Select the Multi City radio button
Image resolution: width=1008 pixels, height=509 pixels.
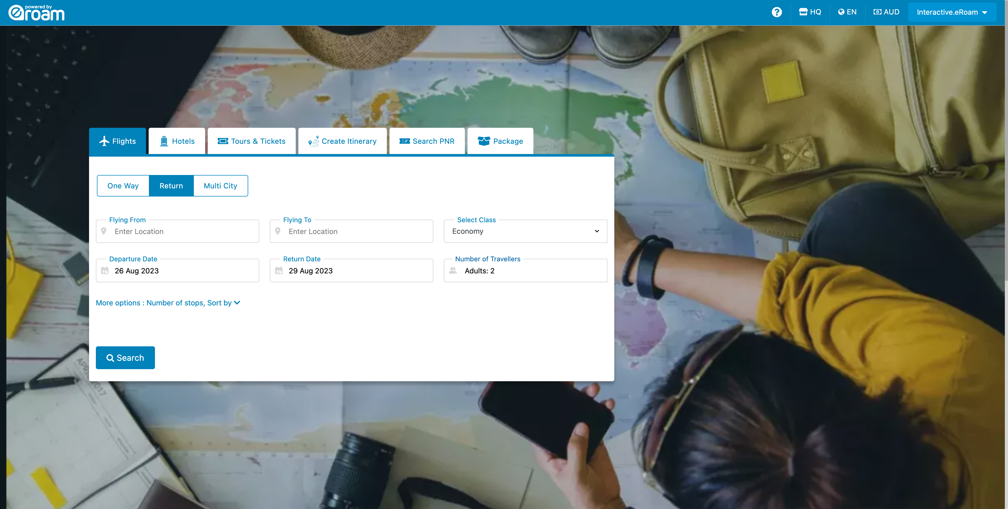(220, 185)
